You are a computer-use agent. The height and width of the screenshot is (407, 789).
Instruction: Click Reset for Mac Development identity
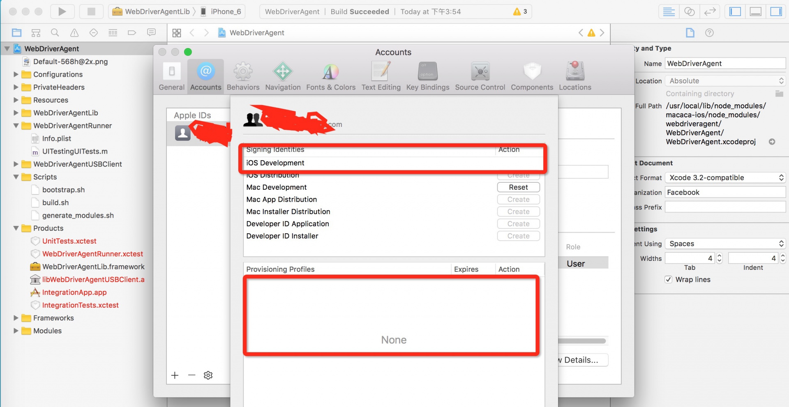(518, 187)
